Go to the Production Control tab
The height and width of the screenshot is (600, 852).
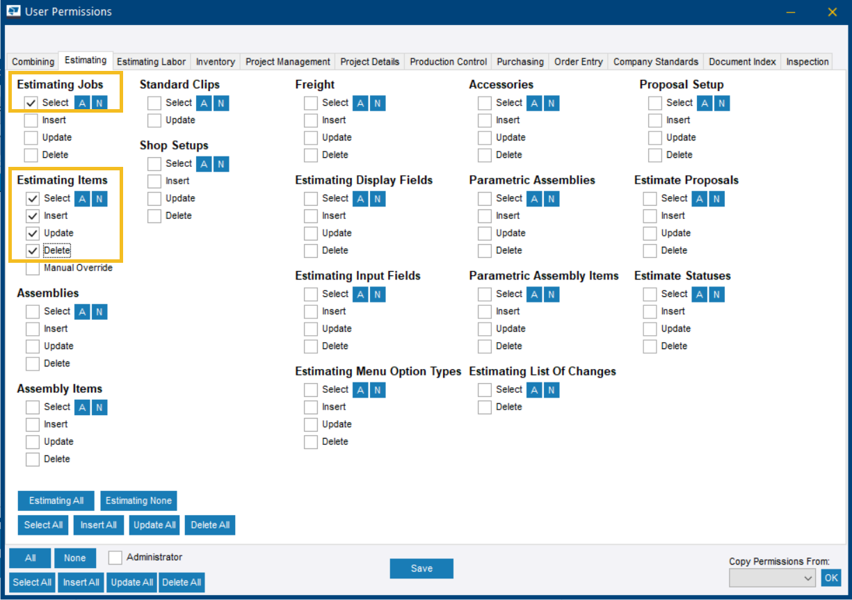[x=449, y=62]
